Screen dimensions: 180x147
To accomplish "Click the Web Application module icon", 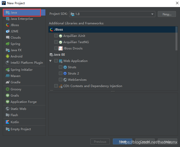I will point(61,61).
